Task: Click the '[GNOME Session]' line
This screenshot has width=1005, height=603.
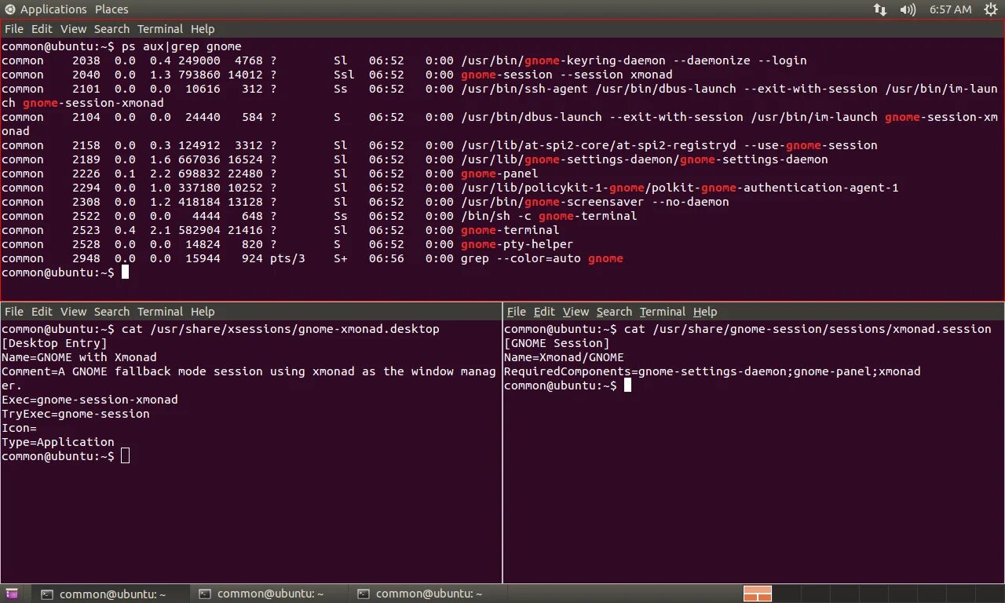Action: (557, 343)
